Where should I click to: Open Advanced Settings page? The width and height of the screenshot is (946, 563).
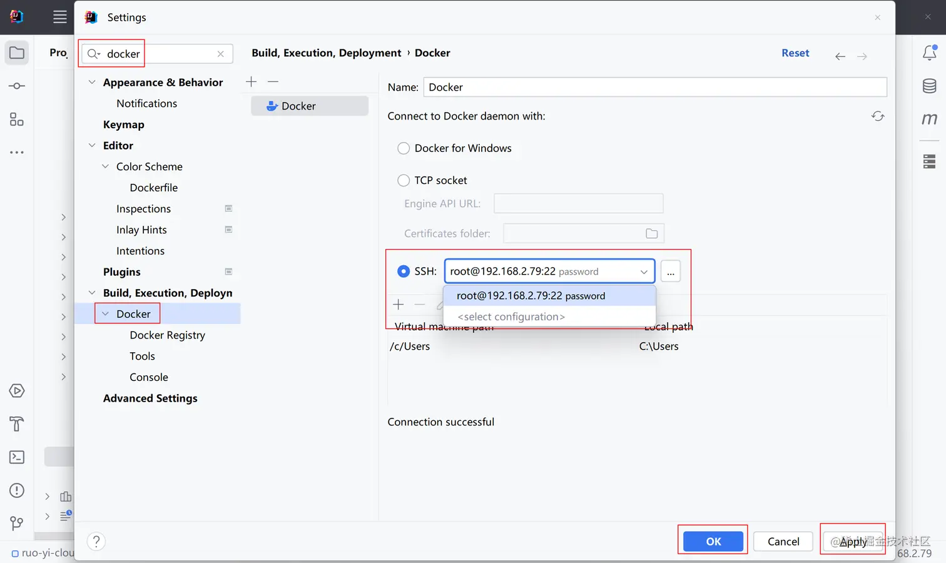(150, 398)
